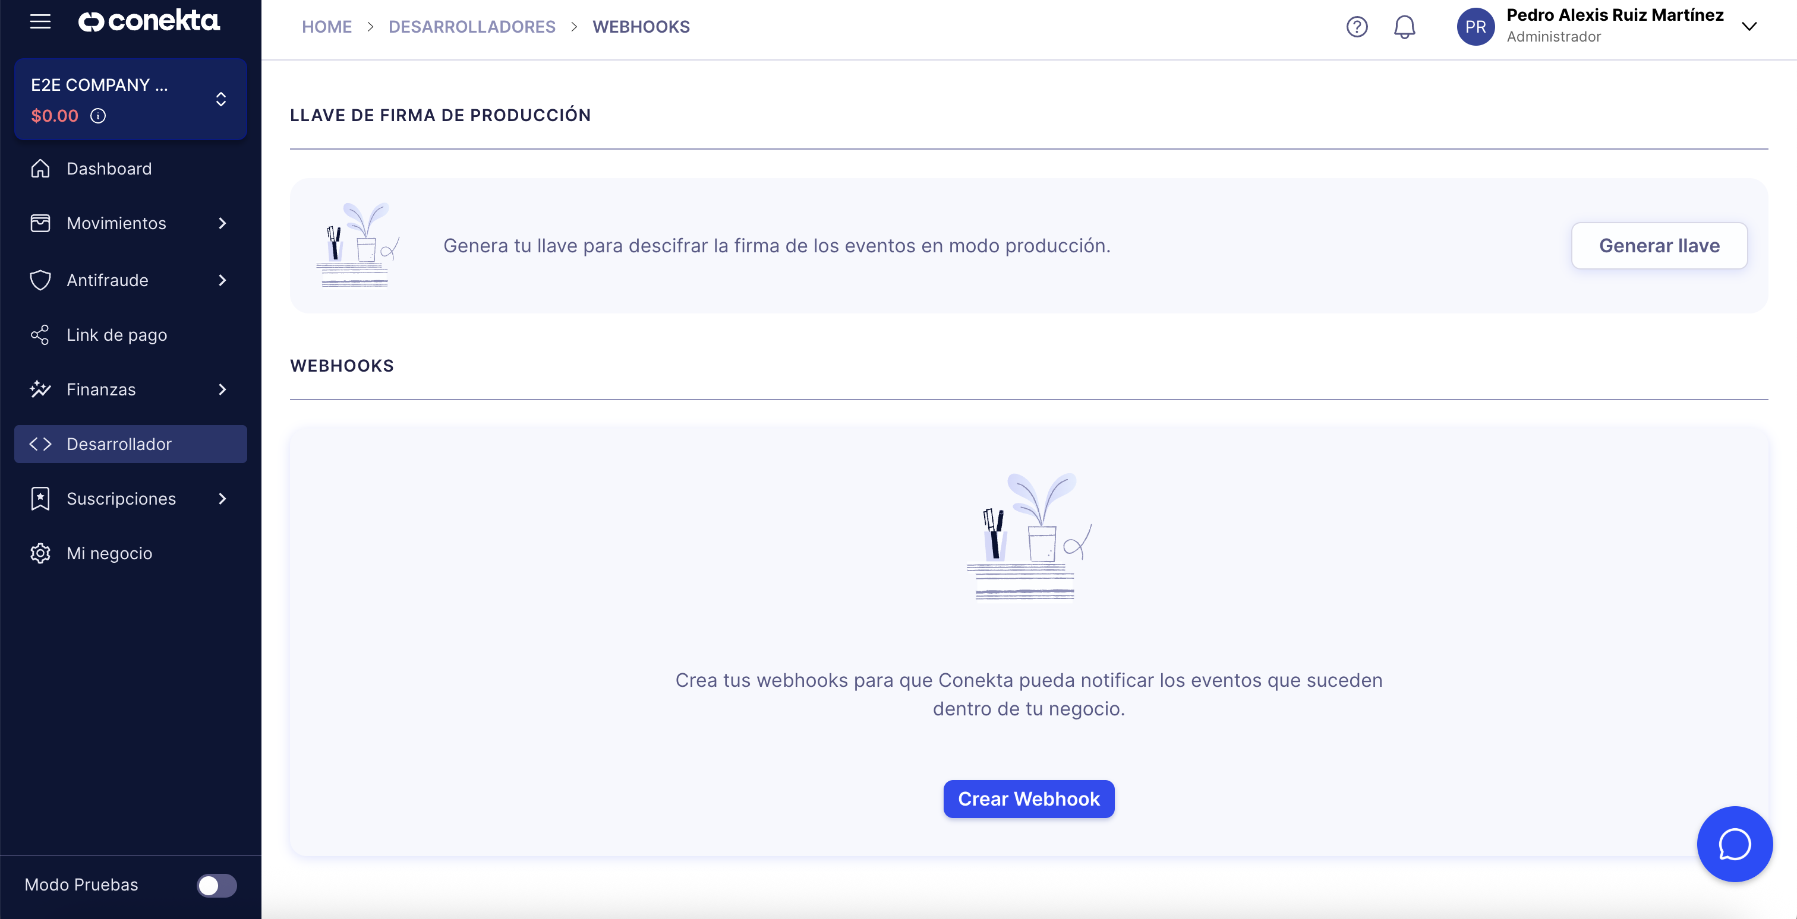Select Desarrollador menu item
The height and width of the screenshot is (919, 1797).
coord(131,444)
